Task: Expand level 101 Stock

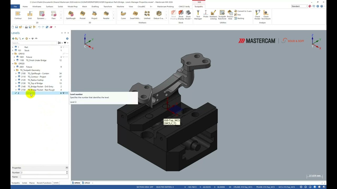Action: [13, 50]
